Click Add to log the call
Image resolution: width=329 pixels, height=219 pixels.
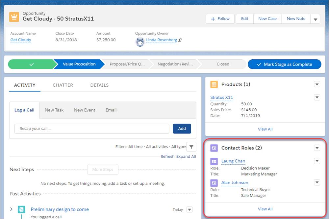click(182, 129)
